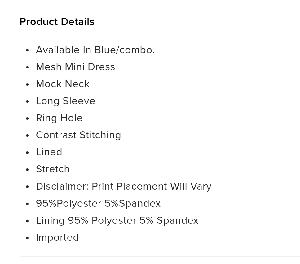The image size is (300, 264).
Task: Click the 'Ring Hole' detail item
Action: 59,118
